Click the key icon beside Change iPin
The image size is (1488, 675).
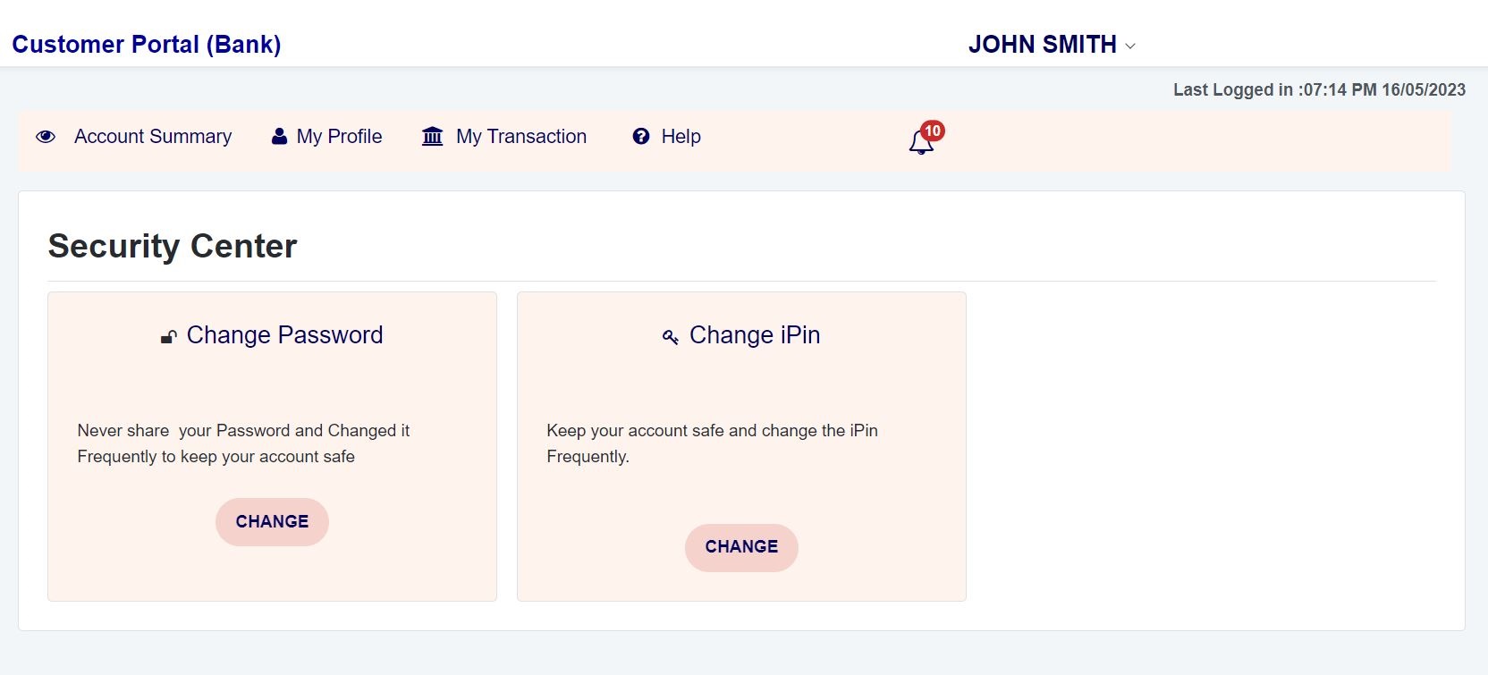click(x=670, y=337)
